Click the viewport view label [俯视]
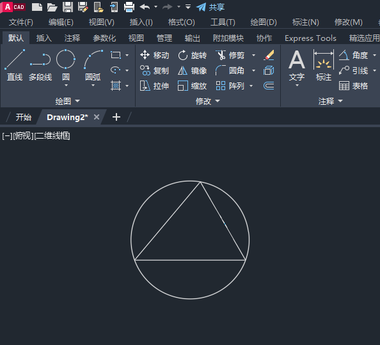This screenshot has width=380, height=345. tap(23, 136)
